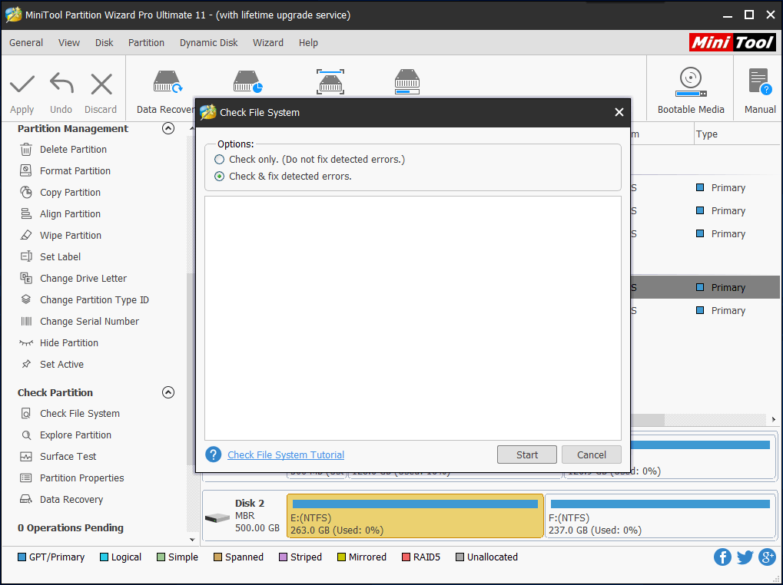Click the blue help question mark icon

pyautogui.click(x=213, y=454)
